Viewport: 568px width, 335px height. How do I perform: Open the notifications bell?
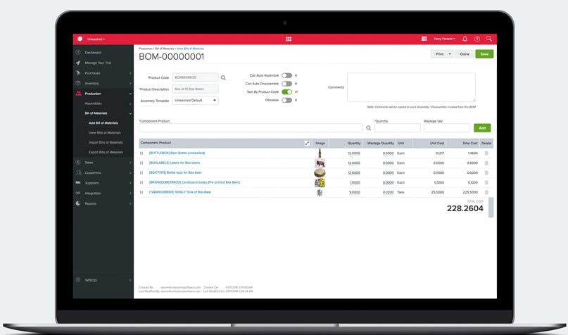click(x=465, y=39)
